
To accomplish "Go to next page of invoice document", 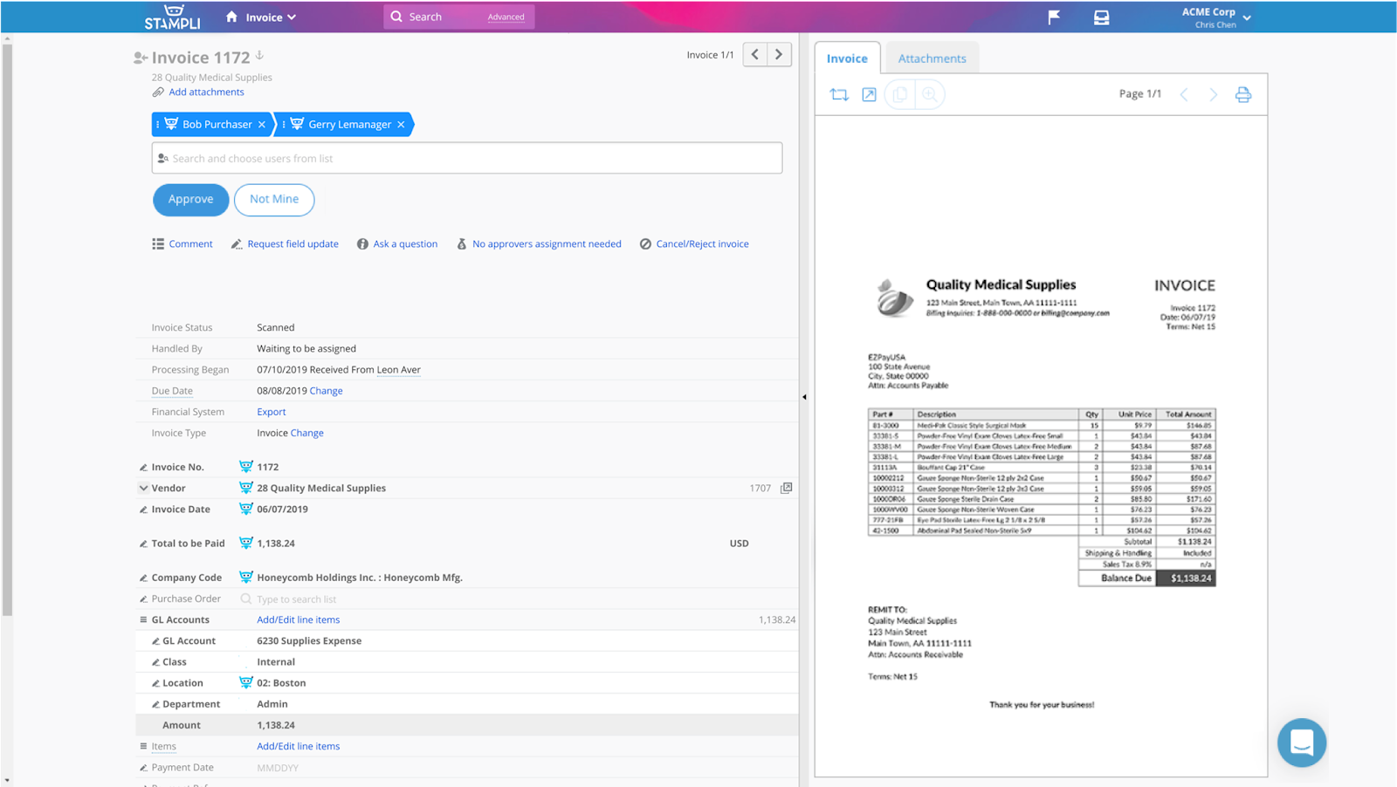I will tap(1213, 94).
